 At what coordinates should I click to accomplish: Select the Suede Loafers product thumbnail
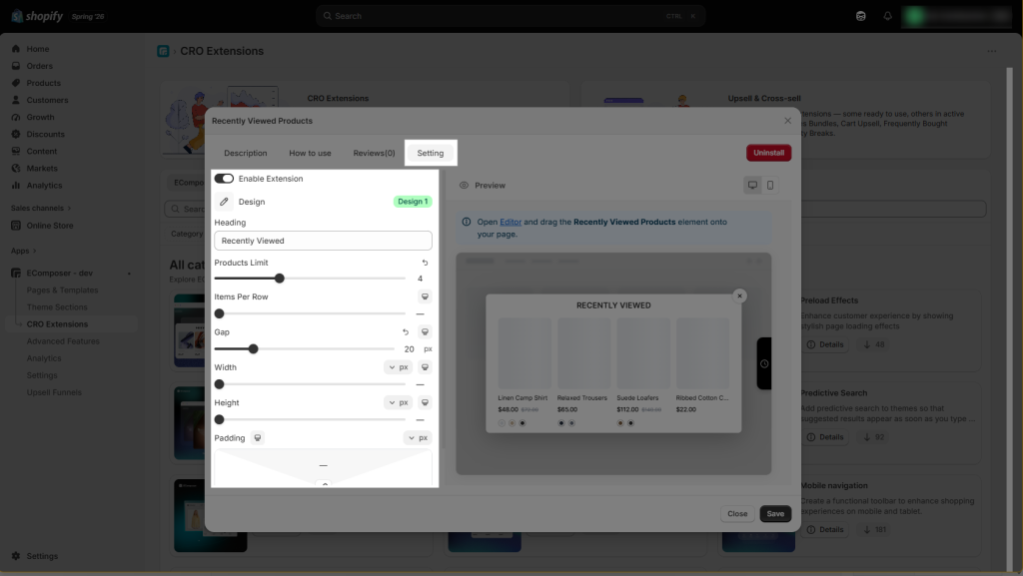pyautogui.click(x=643, y=353)
